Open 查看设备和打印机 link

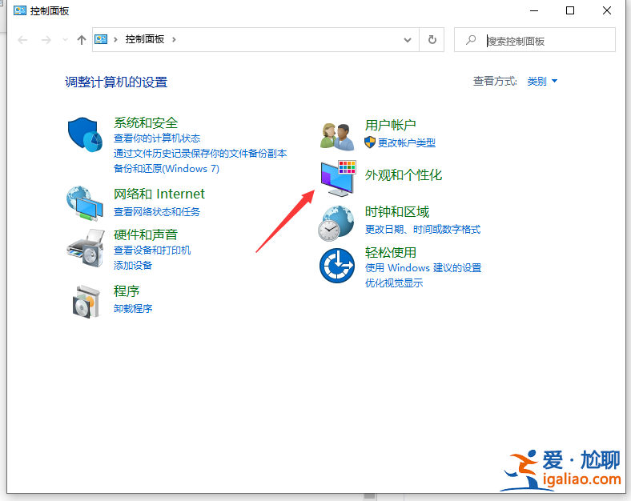(x=152, y=250)
